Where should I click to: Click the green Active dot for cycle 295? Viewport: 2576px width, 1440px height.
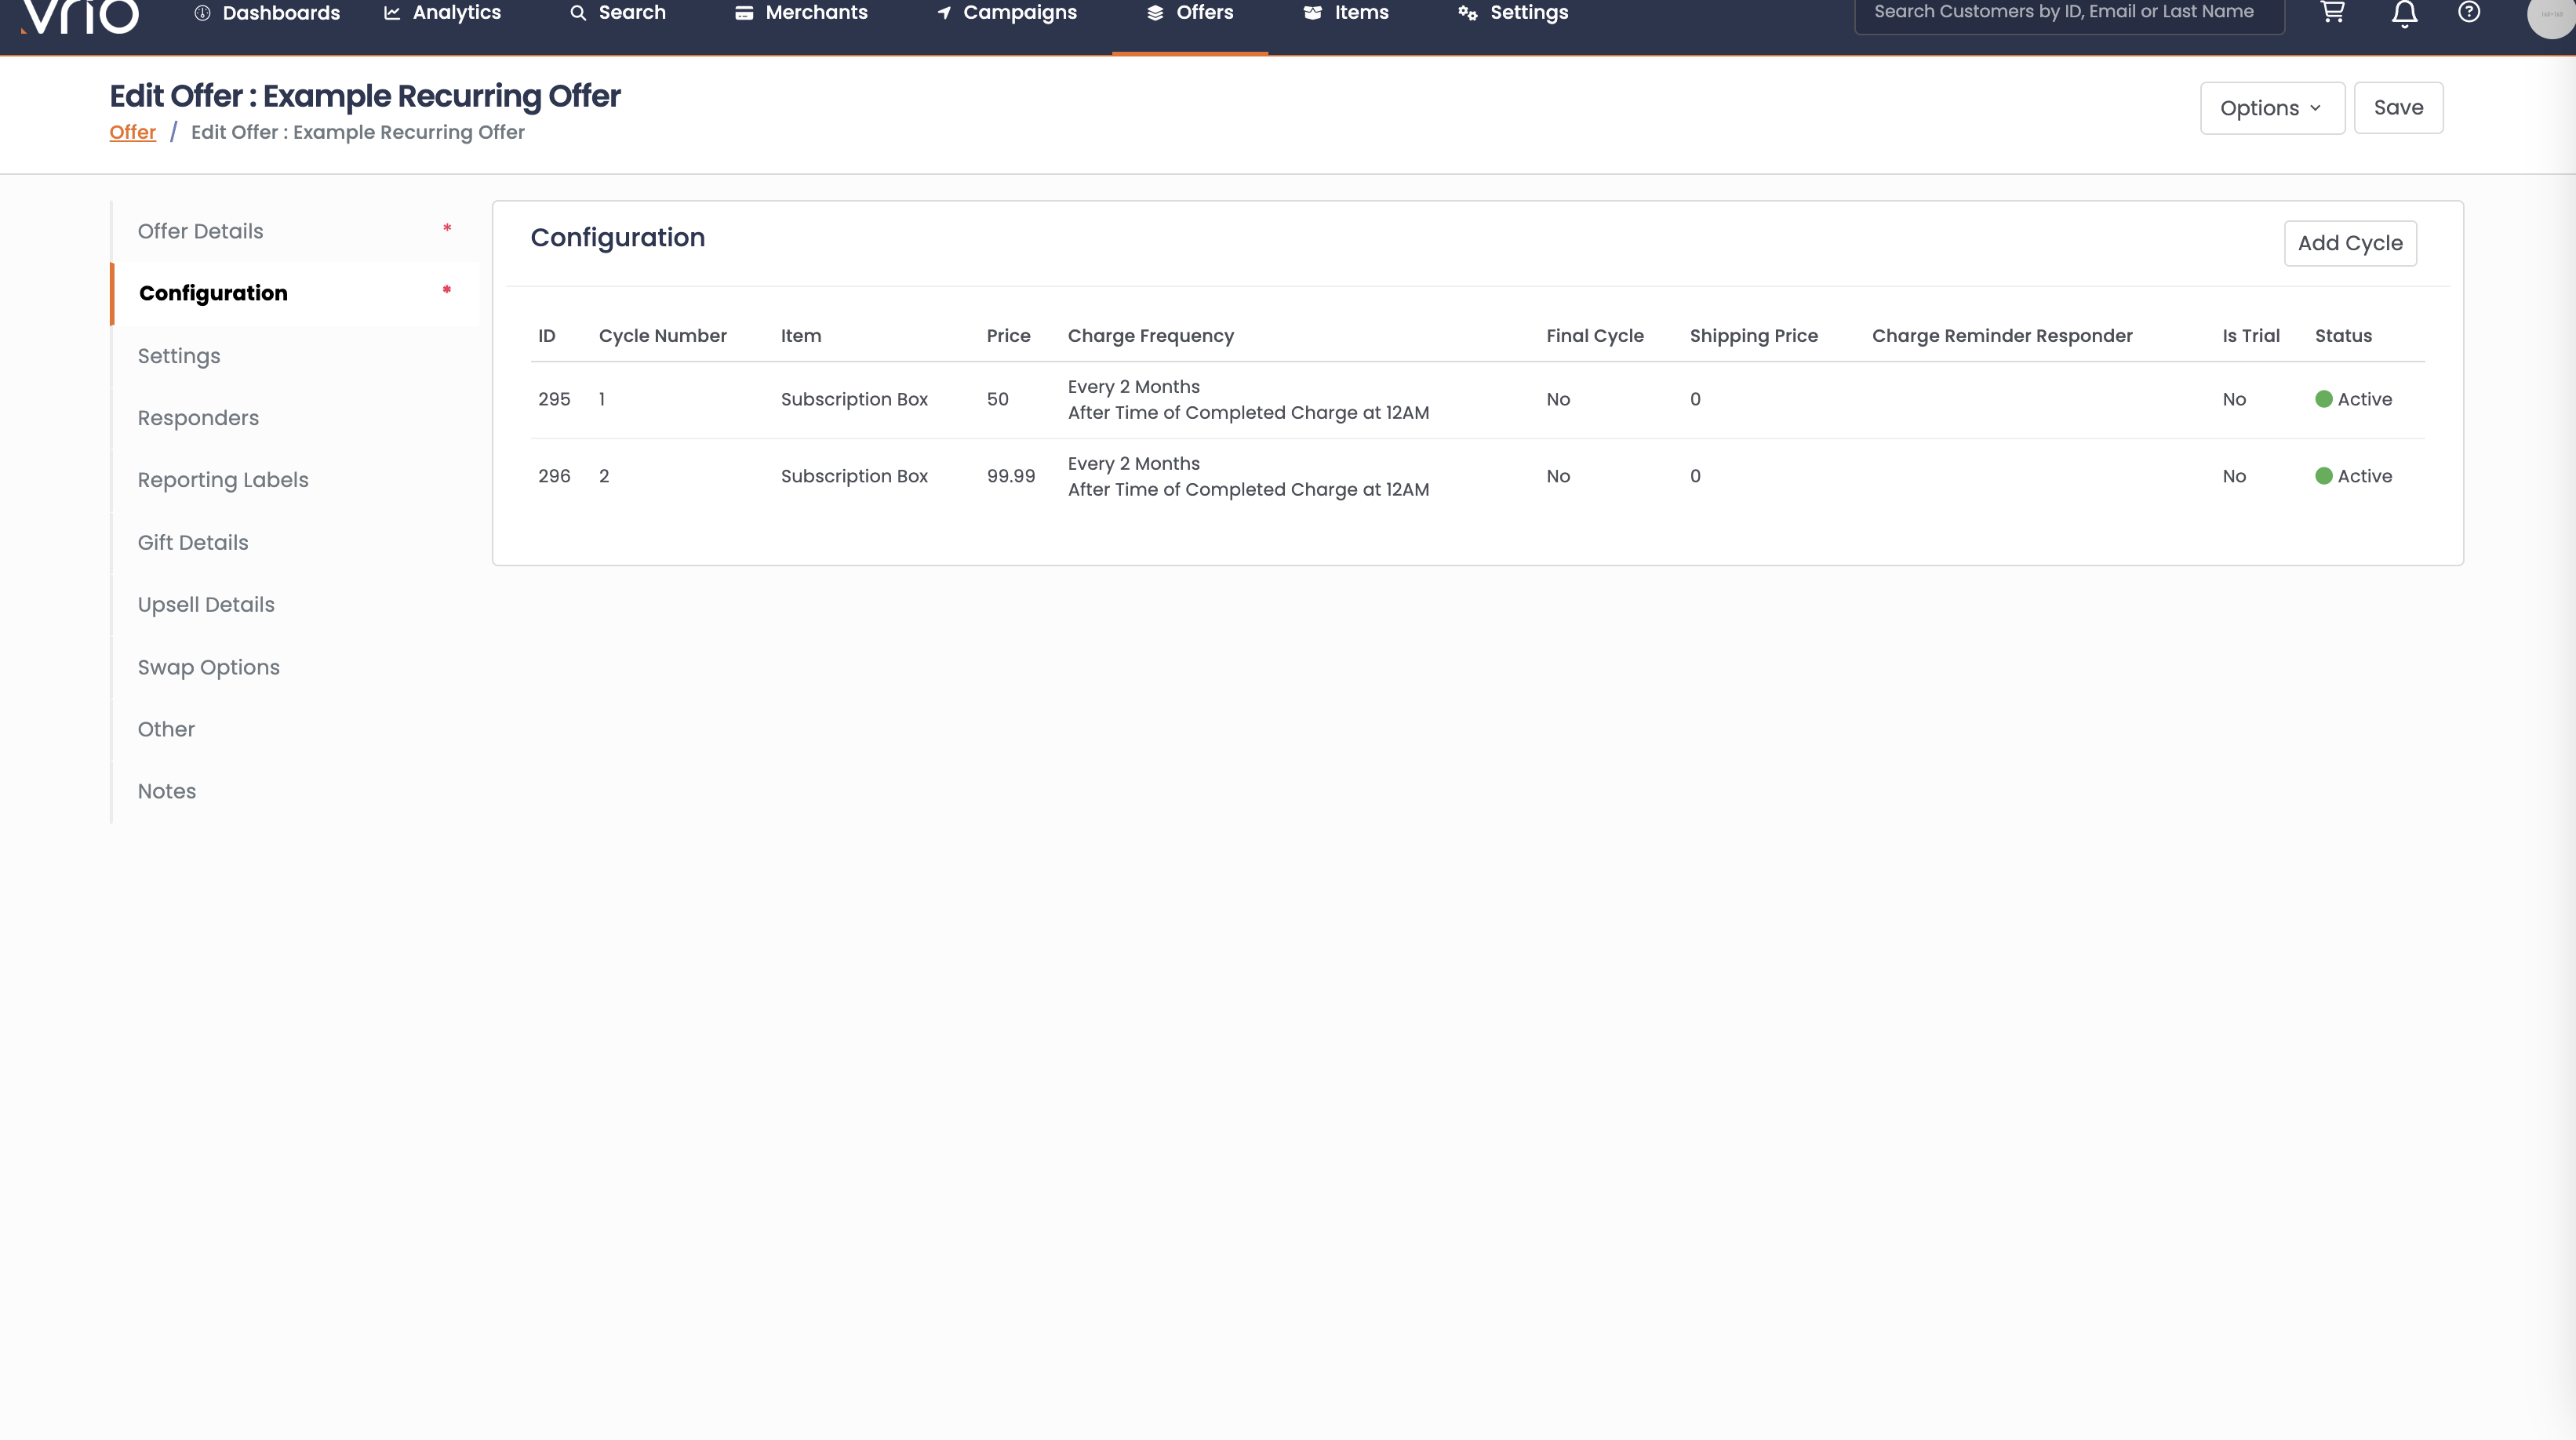pos(2324,399)
